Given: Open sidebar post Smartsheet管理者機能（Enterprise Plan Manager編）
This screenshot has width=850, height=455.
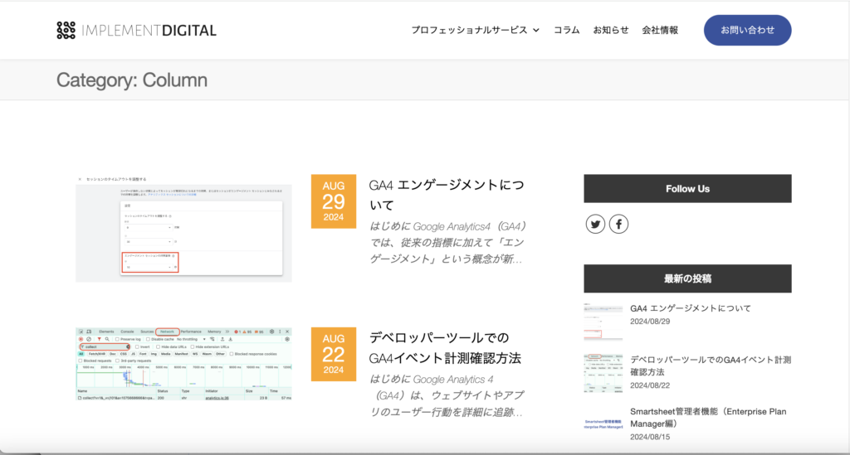Looking at the screenshot, I should pyautogui.click(x=708, y=418).
